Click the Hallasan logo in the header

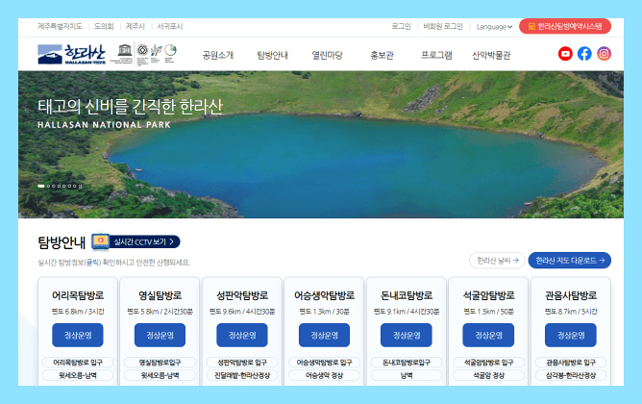tap(72, 55)
